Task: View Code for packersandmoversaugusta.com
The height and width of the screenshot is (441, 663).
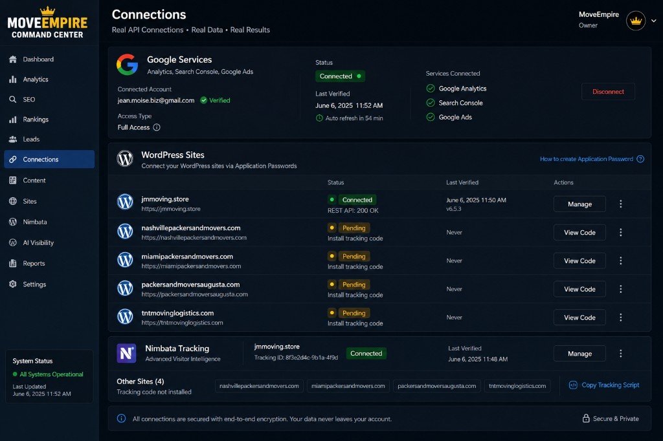Action: (x=579, y=289)
